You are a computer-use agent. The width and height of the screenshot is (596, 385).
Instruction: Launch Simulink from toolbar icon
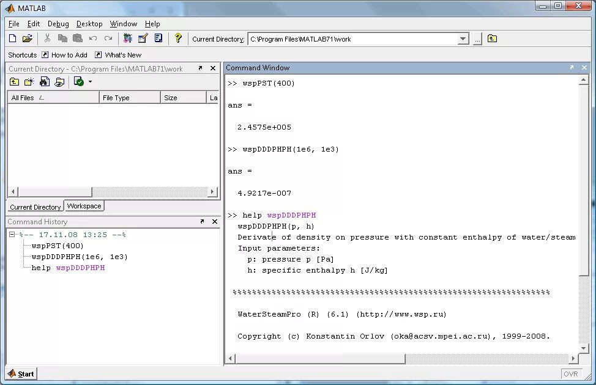[128, 38]
